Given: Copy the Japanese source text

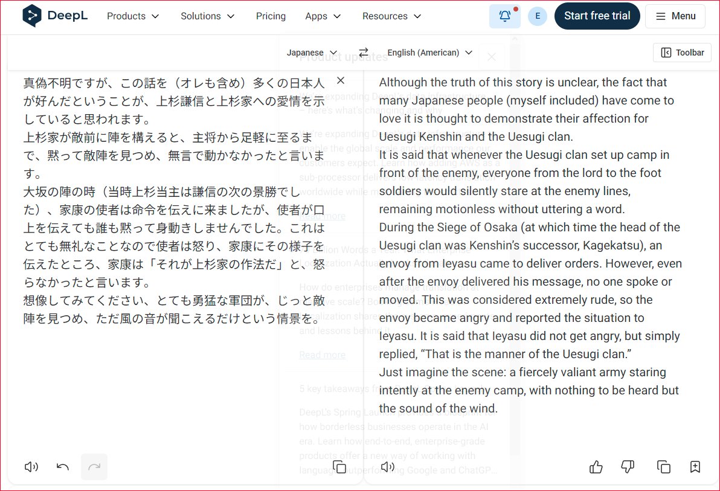Looking at the screenshot, I should [x=339, y=467].
